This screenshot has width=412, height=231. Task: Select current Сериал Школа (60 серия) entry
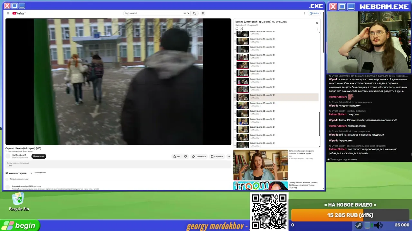pos(276,97)
